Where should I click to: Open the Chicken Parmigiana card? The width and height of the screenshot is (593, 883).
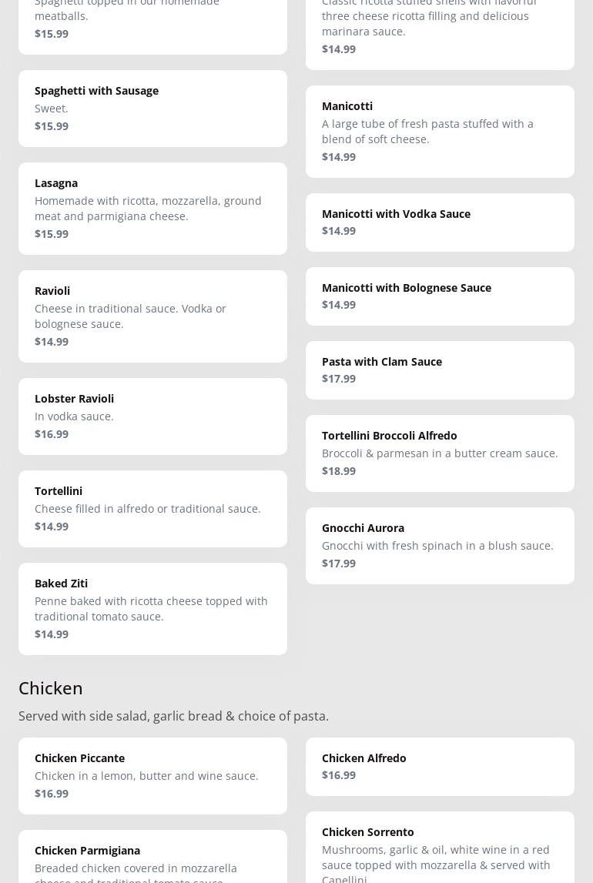pos(152,858)
